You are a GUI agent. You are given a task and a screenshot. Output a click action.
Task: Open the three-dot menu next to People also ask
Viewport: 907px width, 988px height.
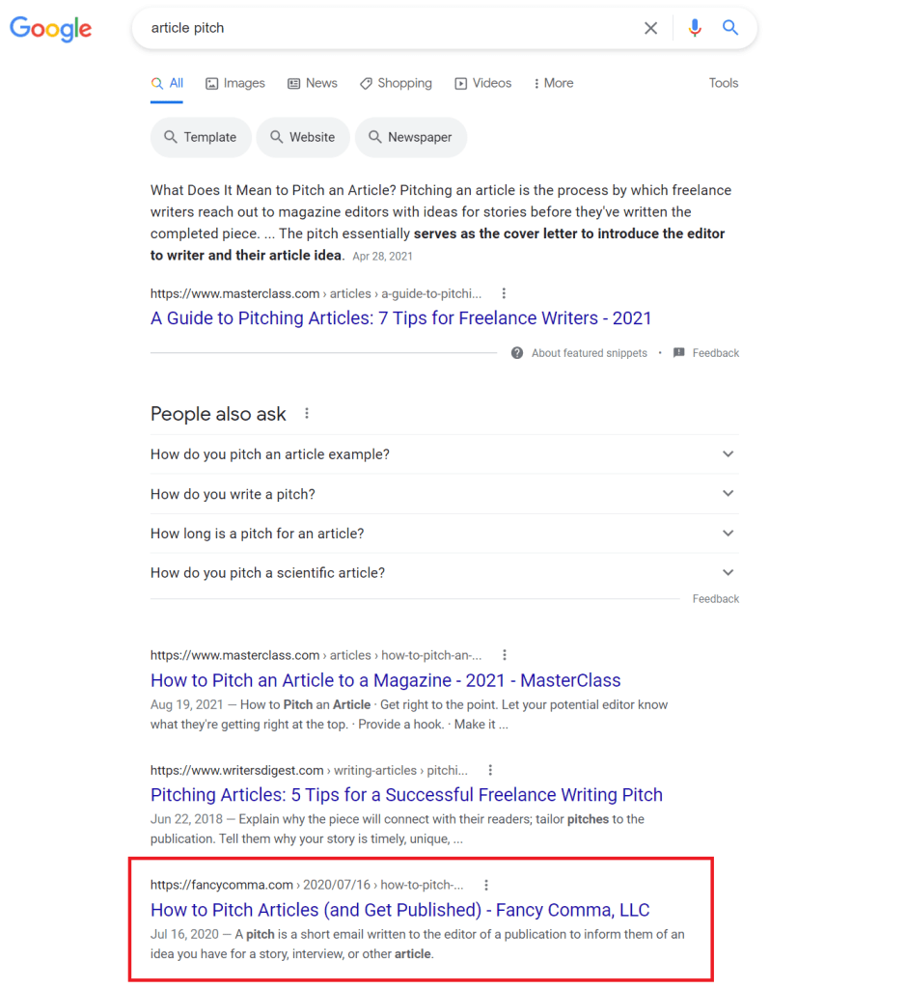point(306,412)
